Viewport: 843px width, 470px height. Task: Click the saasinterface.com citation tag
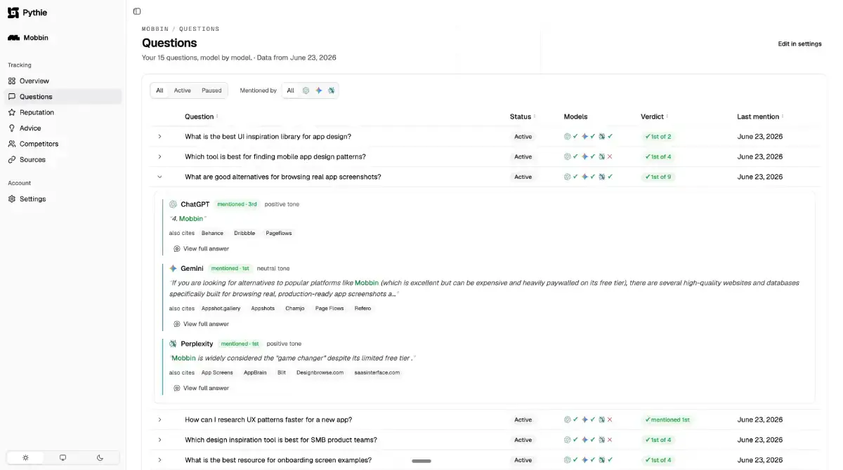pyautogui.click(x=377, y=372)
